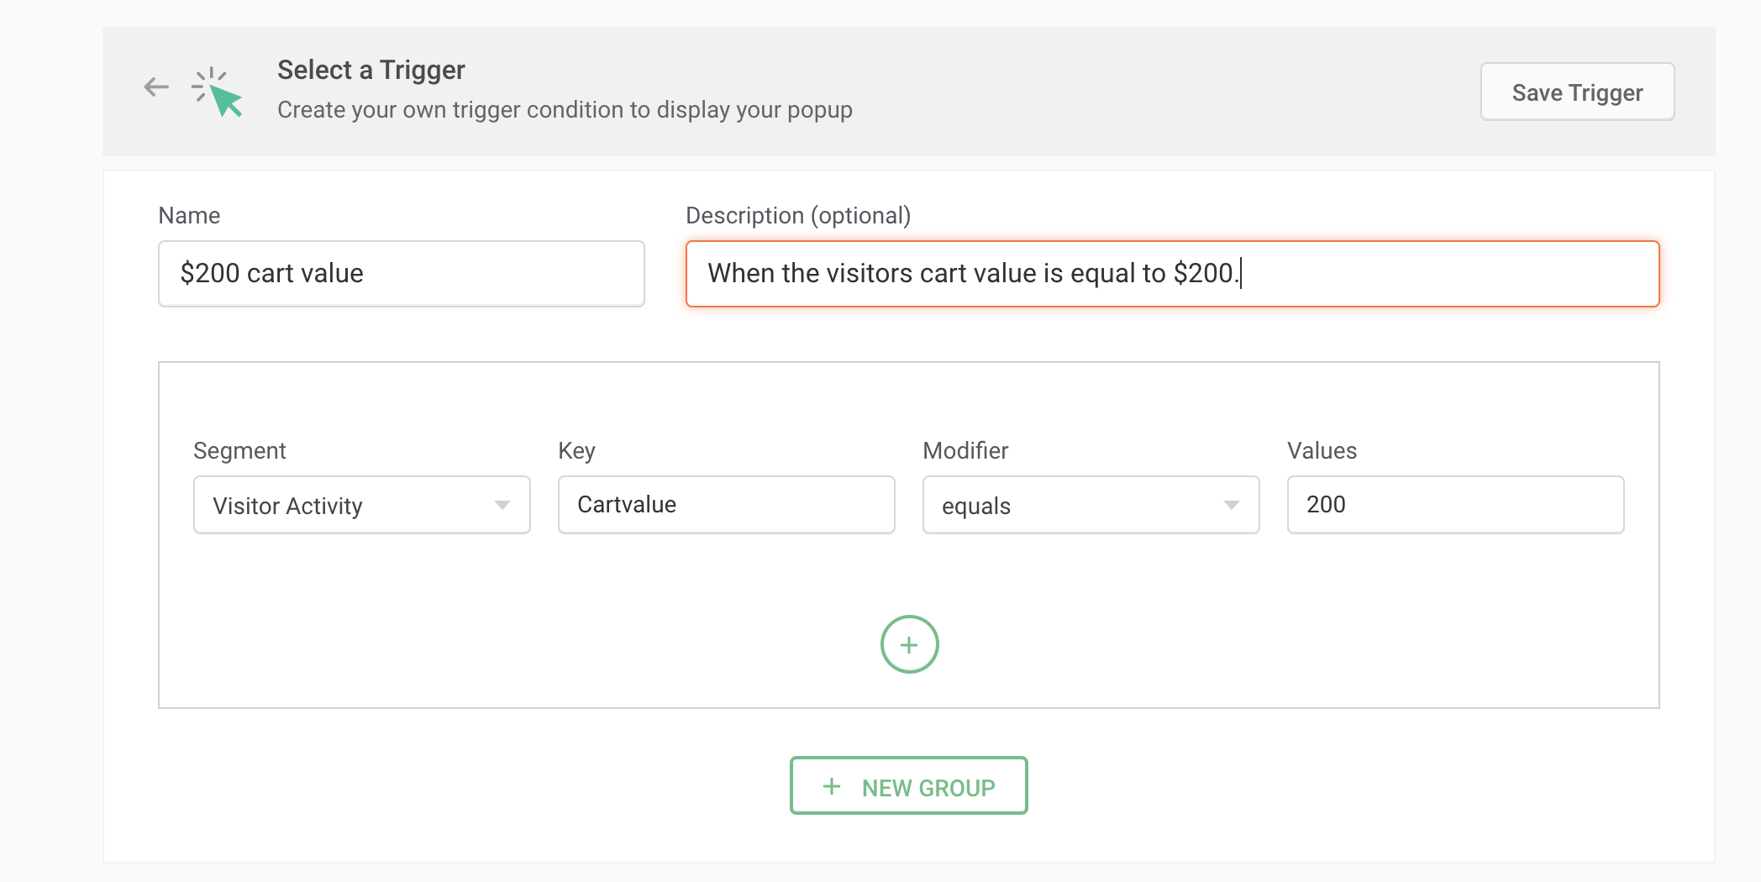
Task: Focus the Name field with $200 cart value
Action: (402, 274)
